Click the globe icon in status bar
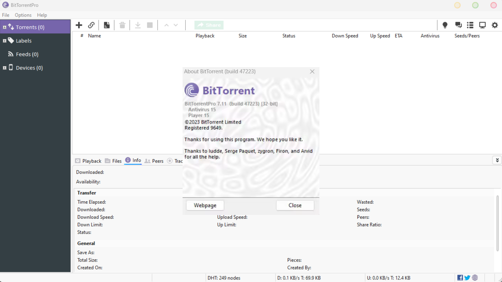The width and height of the screenshot is (502, 282). (x=475, y=278)
